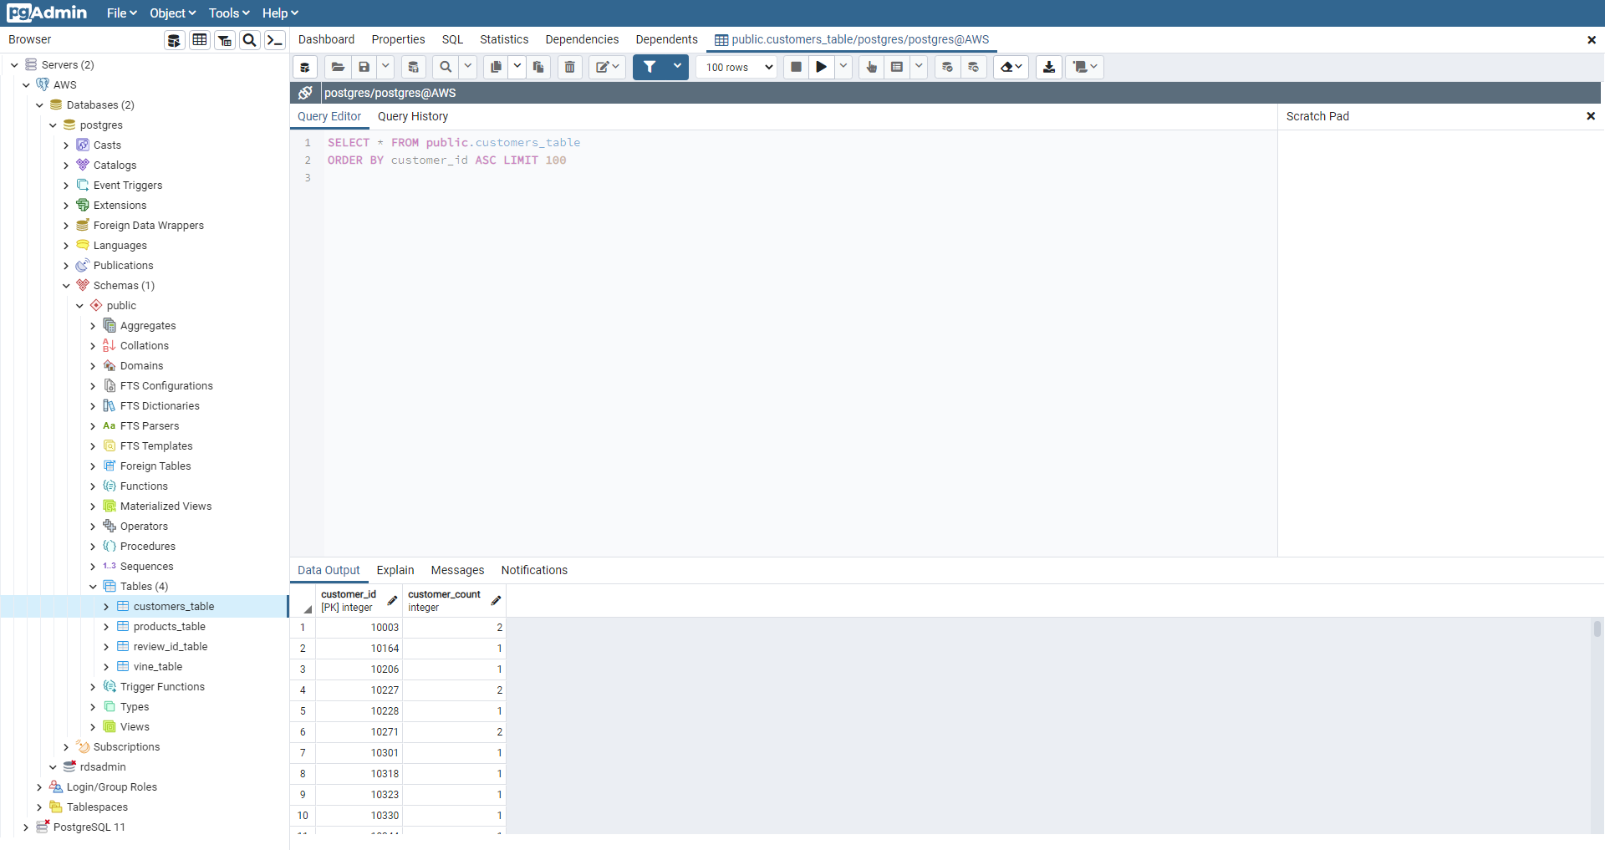
Task: Switch to the Query History tab
Action: click(x=413, y=116)
